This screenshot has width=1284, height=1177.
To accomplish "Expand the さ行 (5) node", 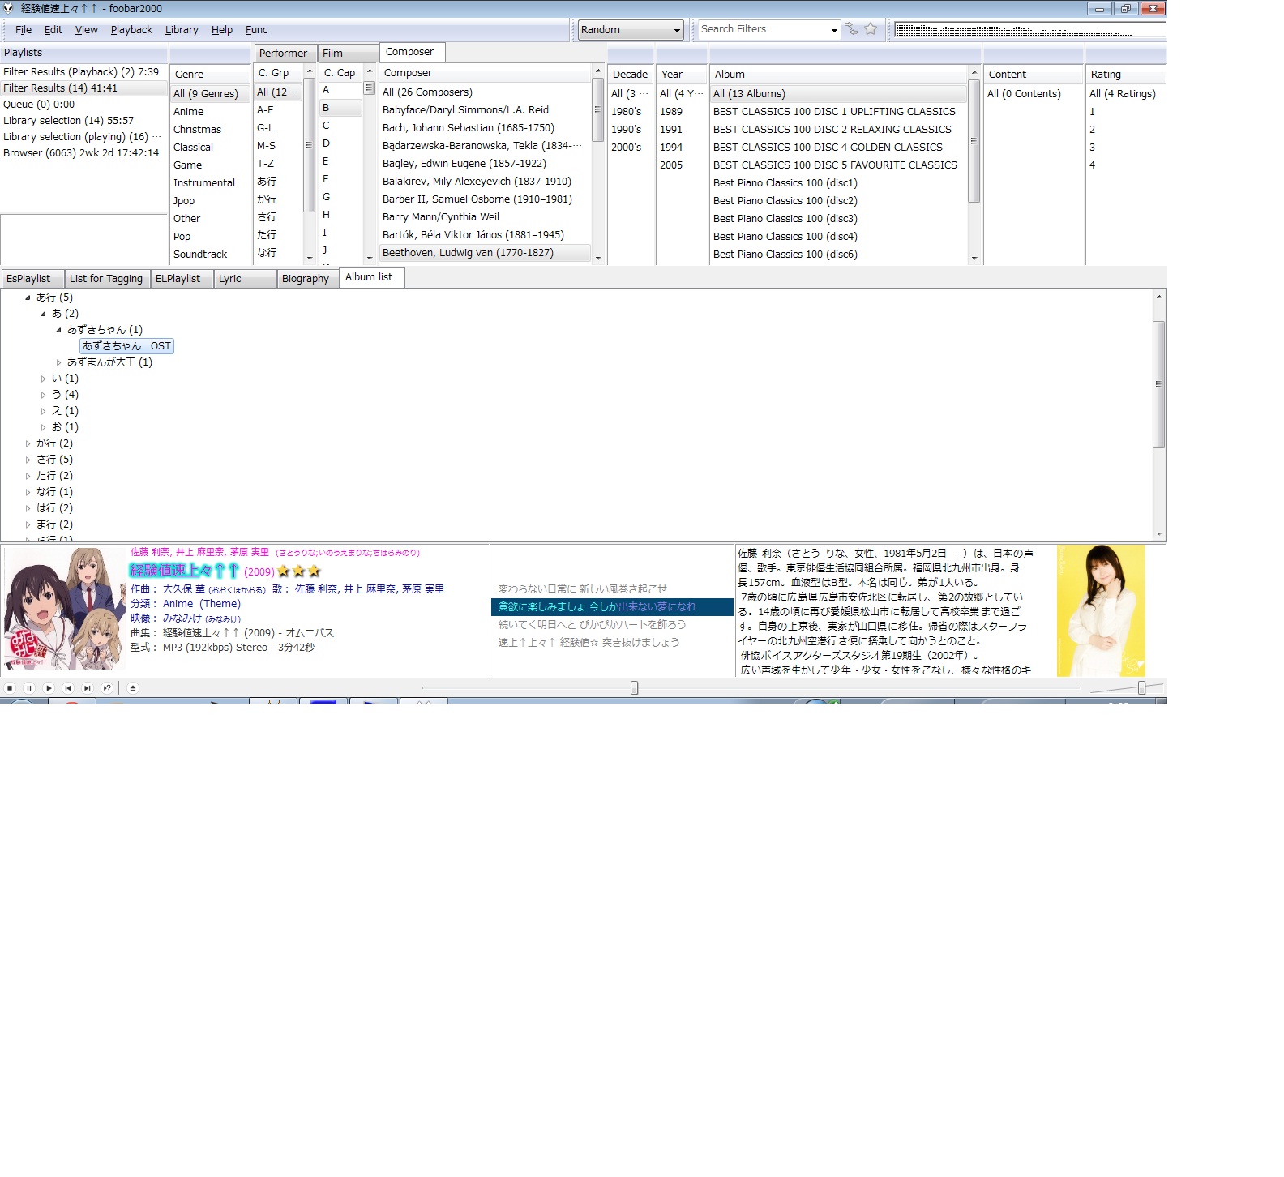I will coord(28,460).
